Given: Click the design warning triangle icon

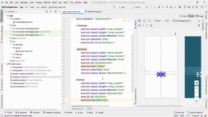Looking at the screenshot, I should point(199,21).
